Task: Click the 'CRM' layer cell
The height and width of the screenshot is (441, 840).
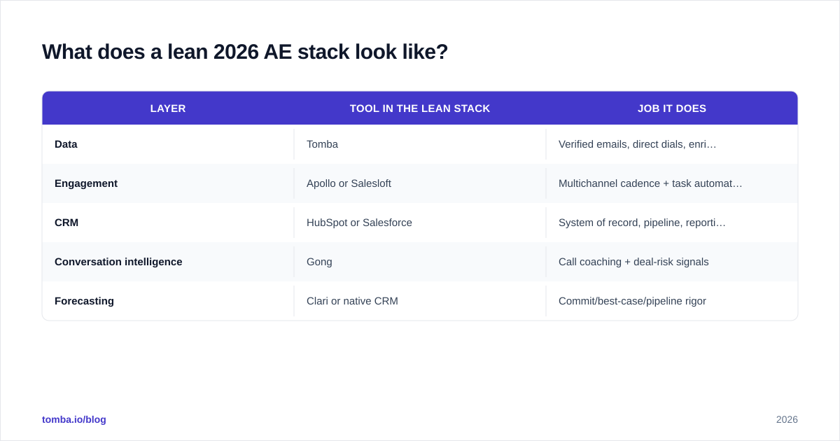Action: click(x=168, y=223)
